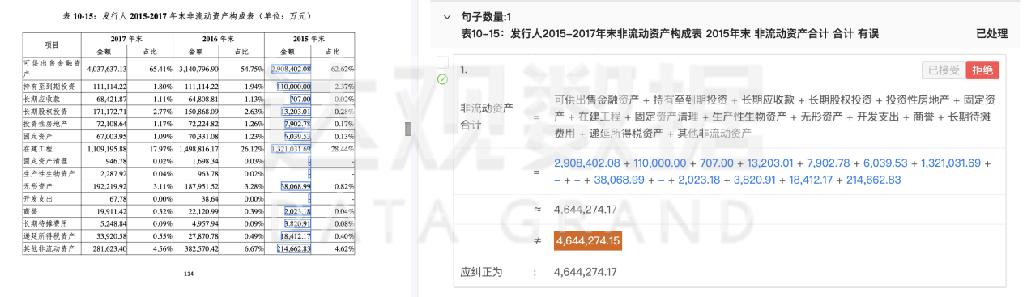Image resolution: width=1027 pixels, height=297 pixels.
Task: Click the green check status icon
Action: click(x=442, y=78)
